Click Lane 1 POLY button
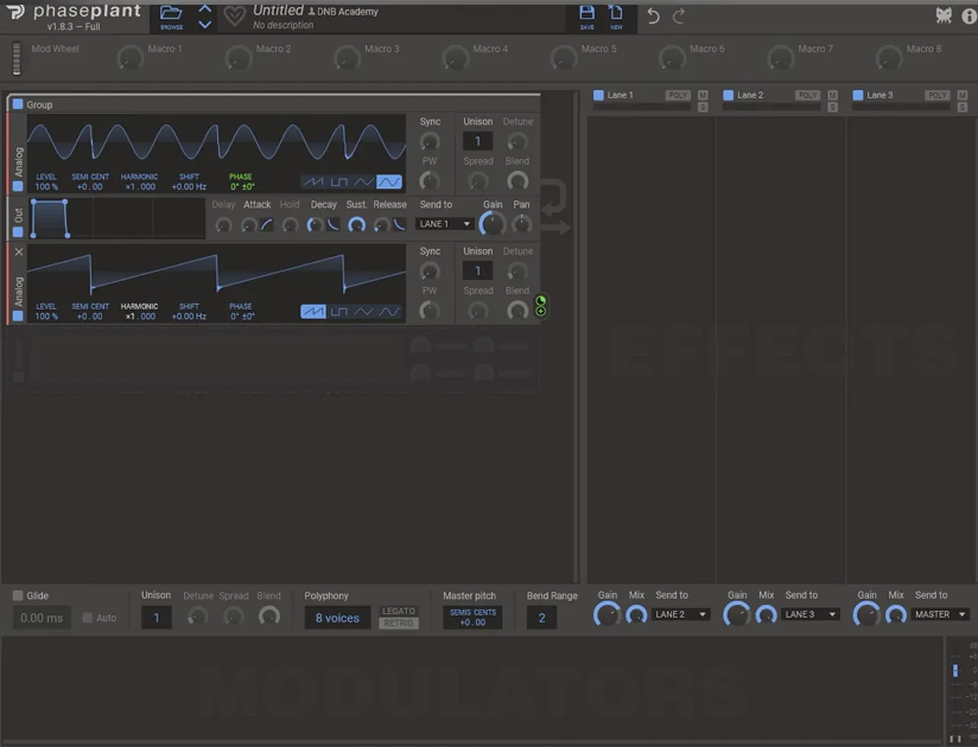This screenshot has height=747, width=978. coord(678,95)
